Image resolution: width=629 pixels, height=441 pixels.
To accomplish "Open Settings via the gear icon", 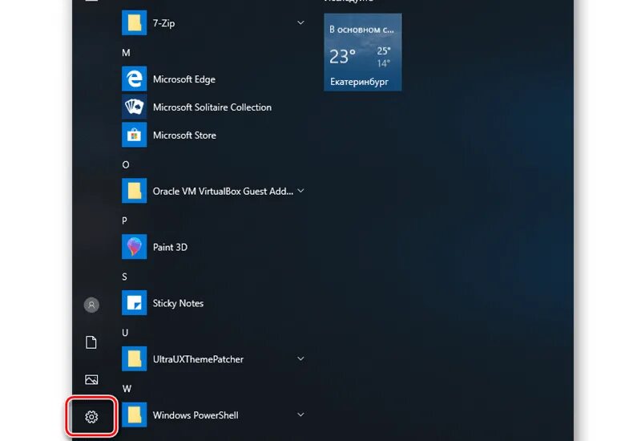I will click(x=91, y=417).
